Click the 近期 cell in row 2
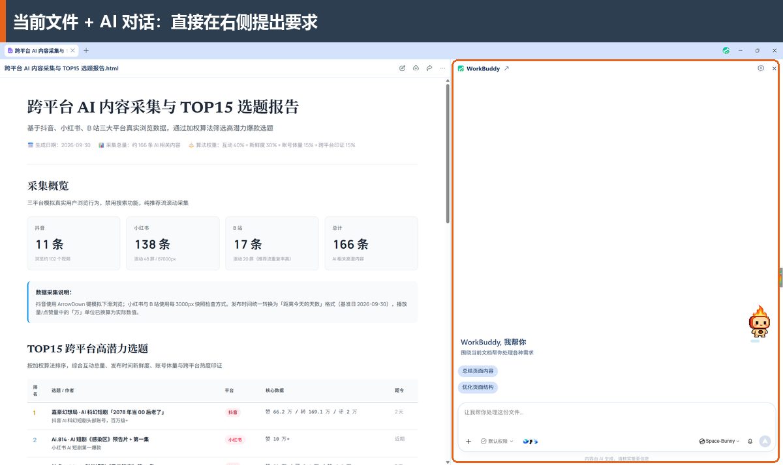This screenshot has width=783, height=465. [x=399, y=440]
